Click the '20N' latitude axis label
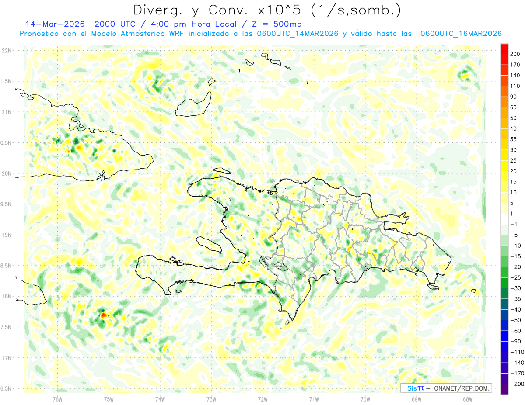This screenshot has width=525, height=405. click(x=7, y=173)
